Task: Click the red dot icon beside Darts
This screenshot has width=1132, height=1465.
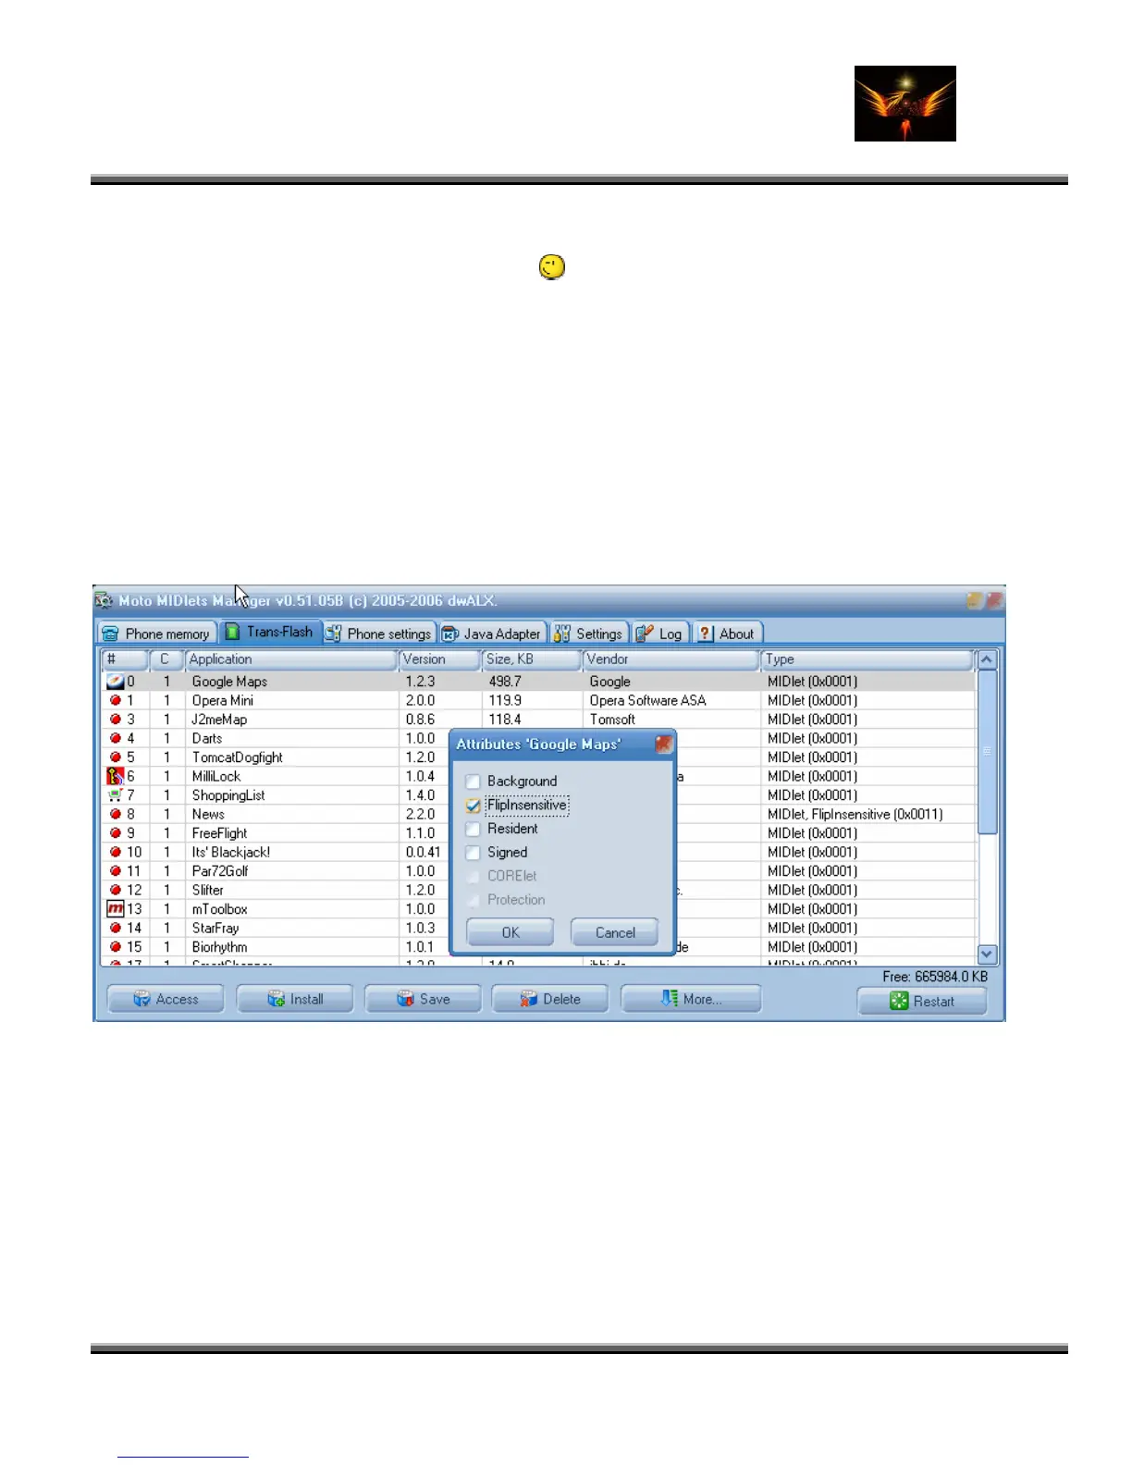Action: coord(116,738)
